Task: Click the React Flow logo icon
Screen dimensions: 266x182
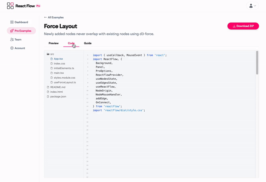Action: (10, 6)
